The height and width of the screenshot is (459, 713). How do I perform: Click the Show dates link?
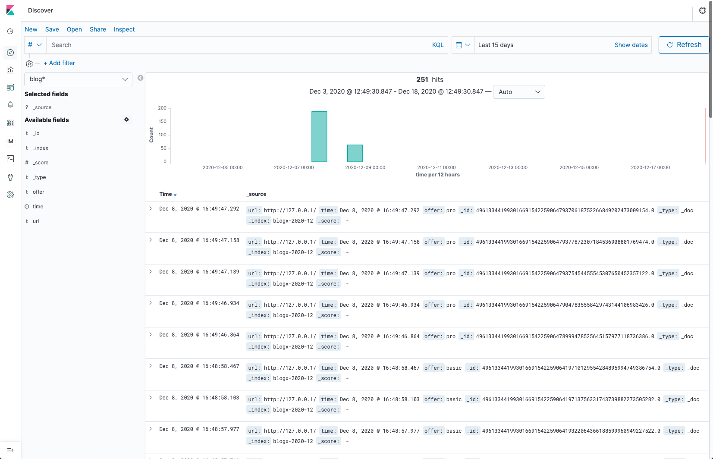tap(631, 45)
